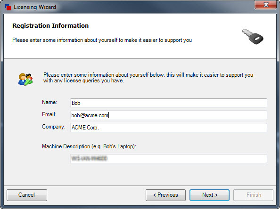Focus the Name field containing Bob
This screenshot has height=209, width=280.
(169, 103)
